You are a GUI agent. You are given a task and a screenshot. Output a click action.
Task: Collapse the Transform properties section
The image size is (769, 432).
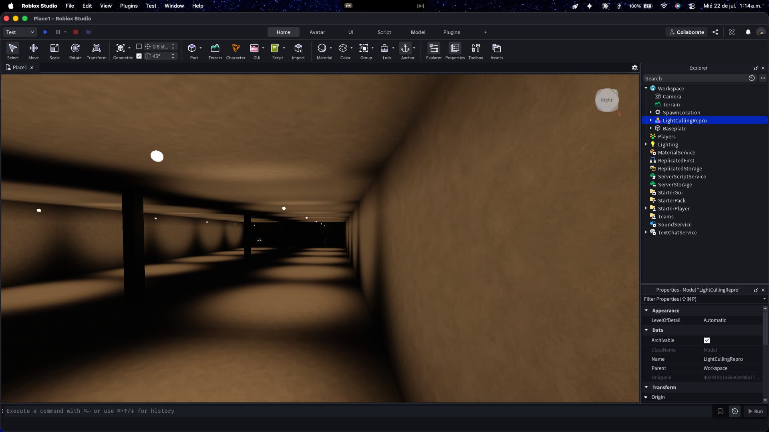[x=646, y=387]
